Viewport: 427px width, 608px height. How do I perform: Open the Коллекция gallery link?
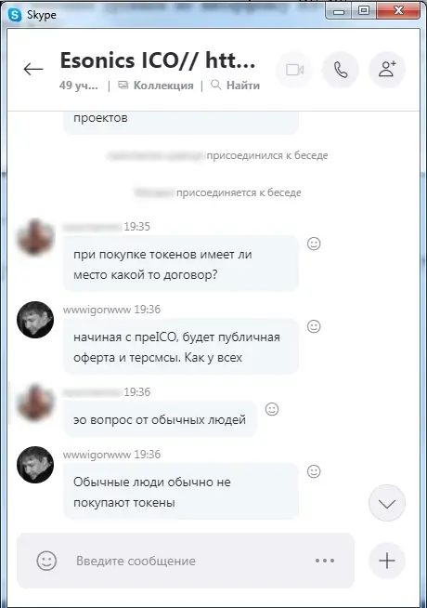pyautogui.click(x=156, y=86)
